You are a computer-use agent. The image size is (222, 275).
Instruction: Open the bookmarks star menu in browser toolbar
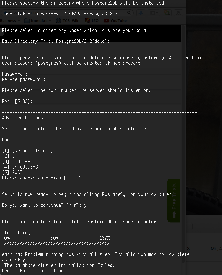pos(154,13)
